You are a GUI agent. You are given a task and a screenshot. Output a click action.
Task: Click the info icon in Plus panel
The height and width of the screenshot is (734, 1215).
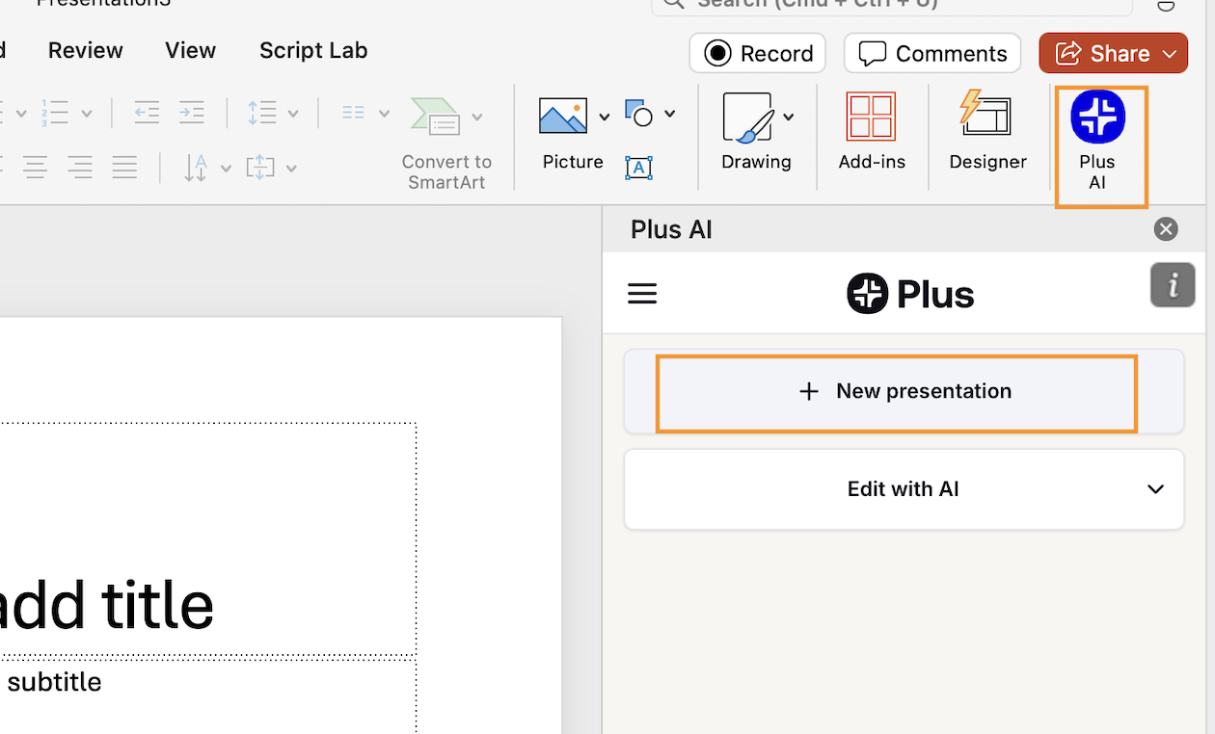point(1172,286)
